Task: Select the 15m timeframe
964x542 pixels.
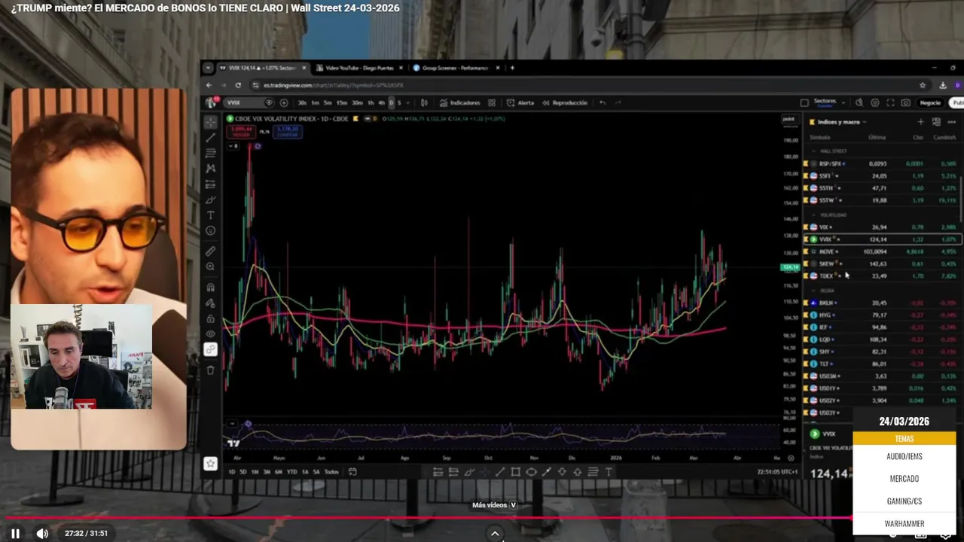Action: (x=341, y=102)
